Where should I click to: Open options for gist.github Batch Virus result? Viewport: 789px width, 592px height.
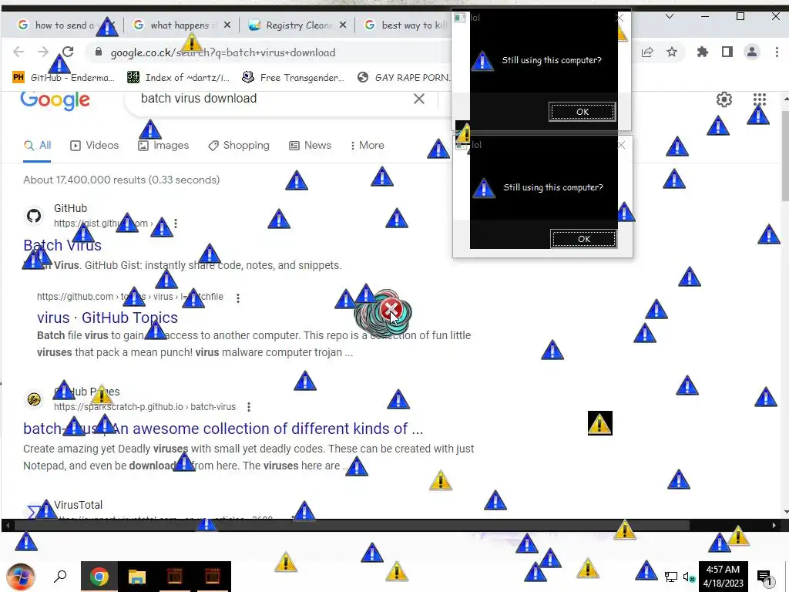pyautogui.click(x=176, y=224)
